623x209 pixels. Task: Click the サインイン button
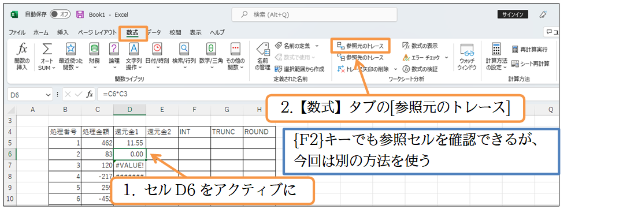[513, 14]
